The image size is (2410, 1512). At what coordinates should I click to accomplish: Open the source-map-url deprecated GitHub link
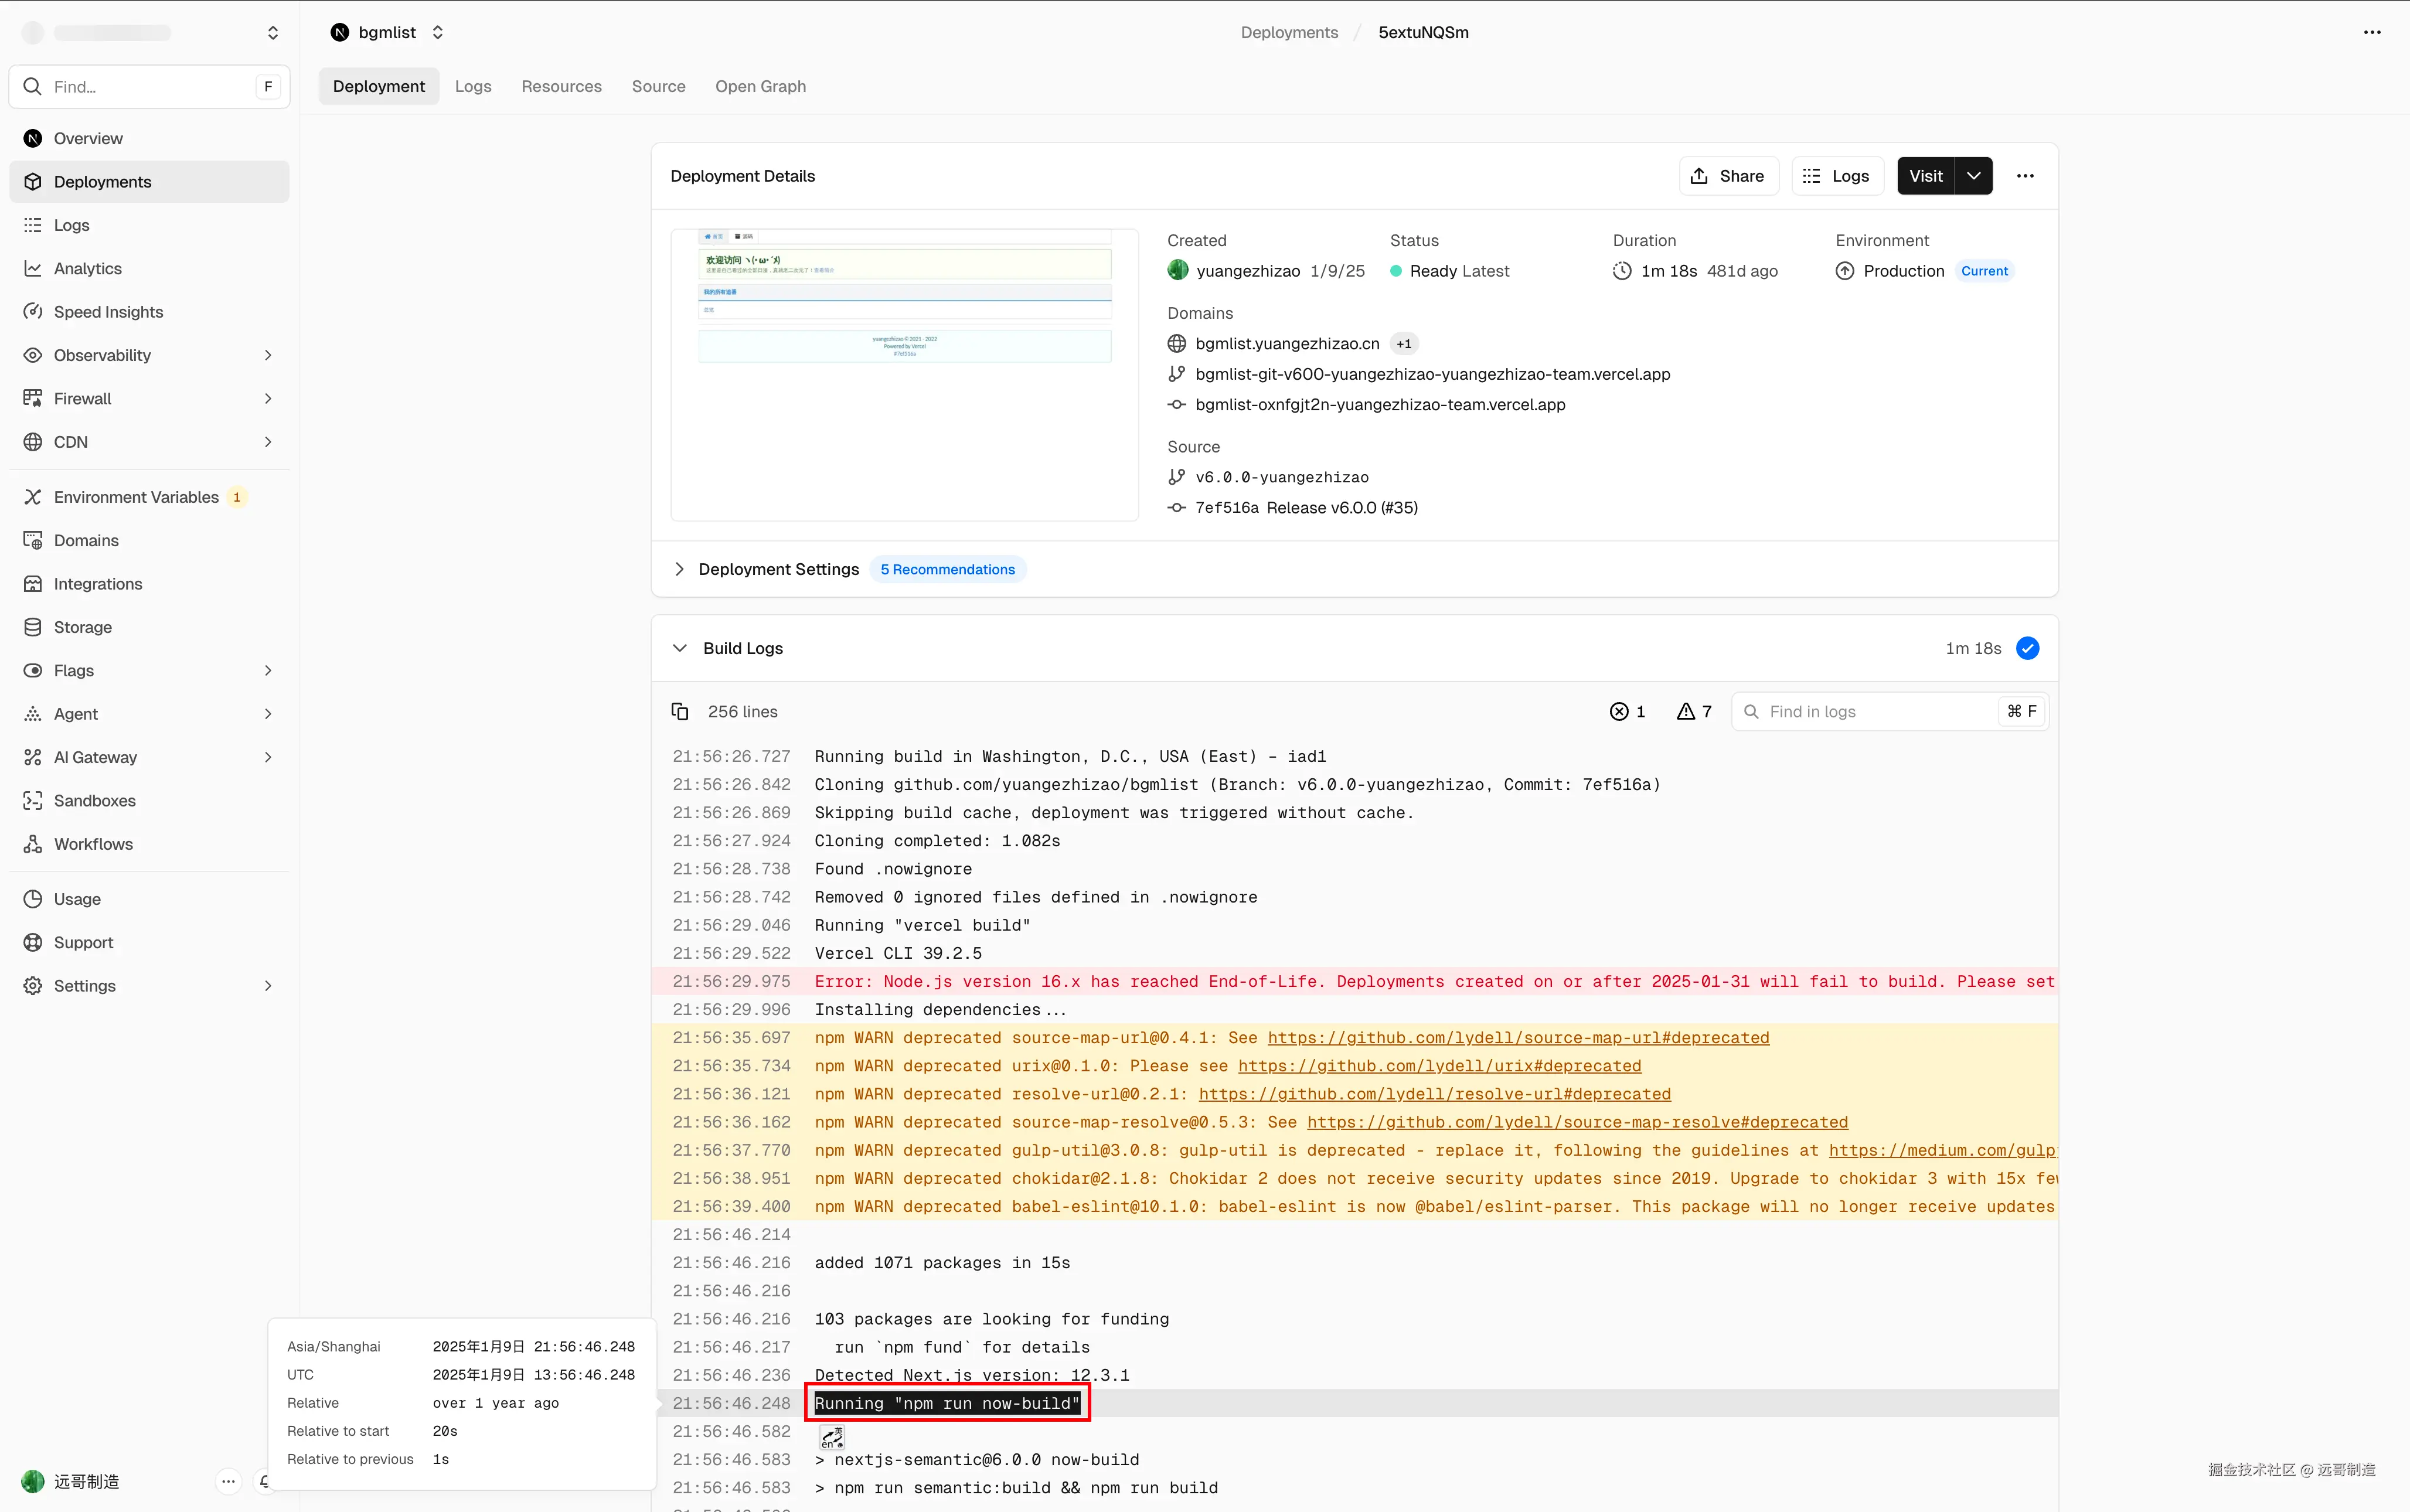[x=1518, y=1038]
